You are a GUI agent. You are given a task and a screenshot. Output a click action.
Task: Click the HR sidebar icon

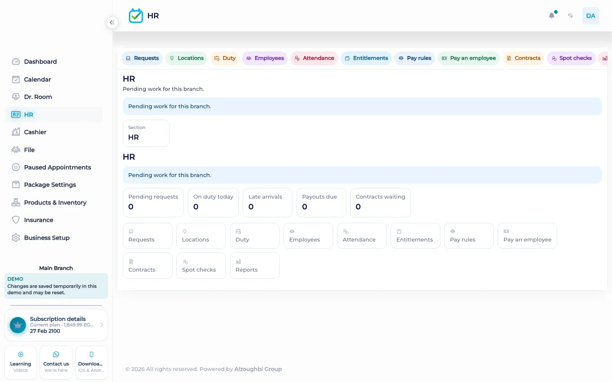pos(16,115)
